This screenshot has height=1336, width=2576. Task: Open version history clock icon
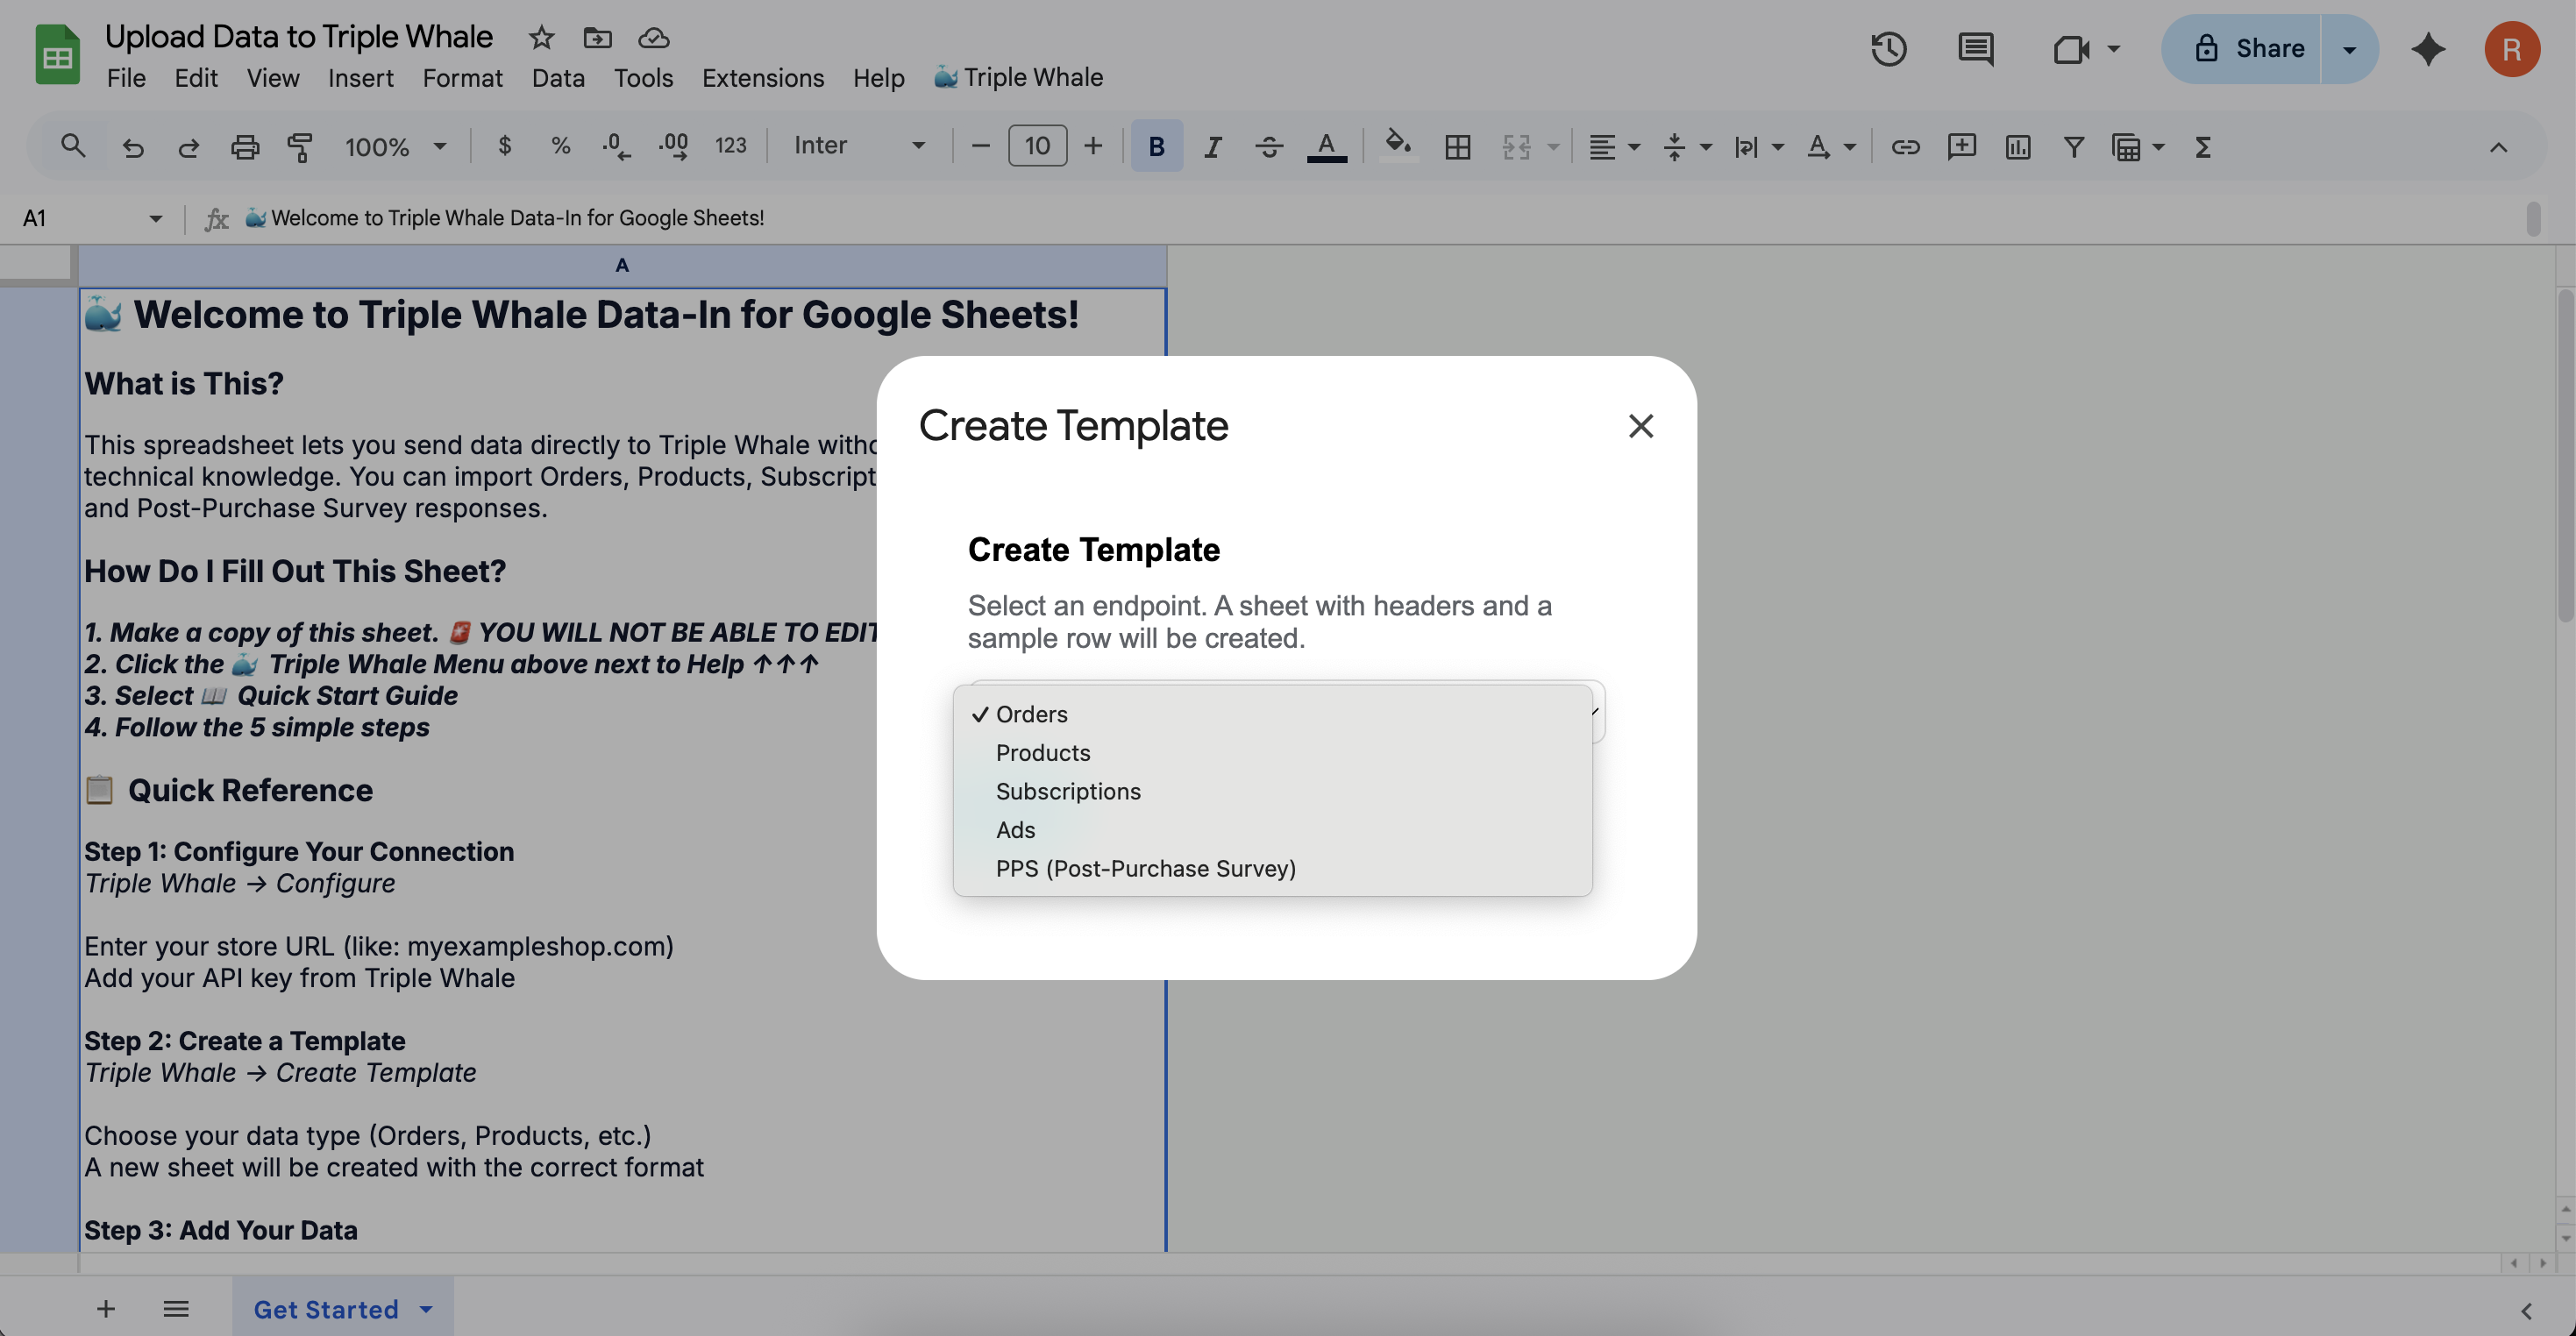(x=1888, y=49)
